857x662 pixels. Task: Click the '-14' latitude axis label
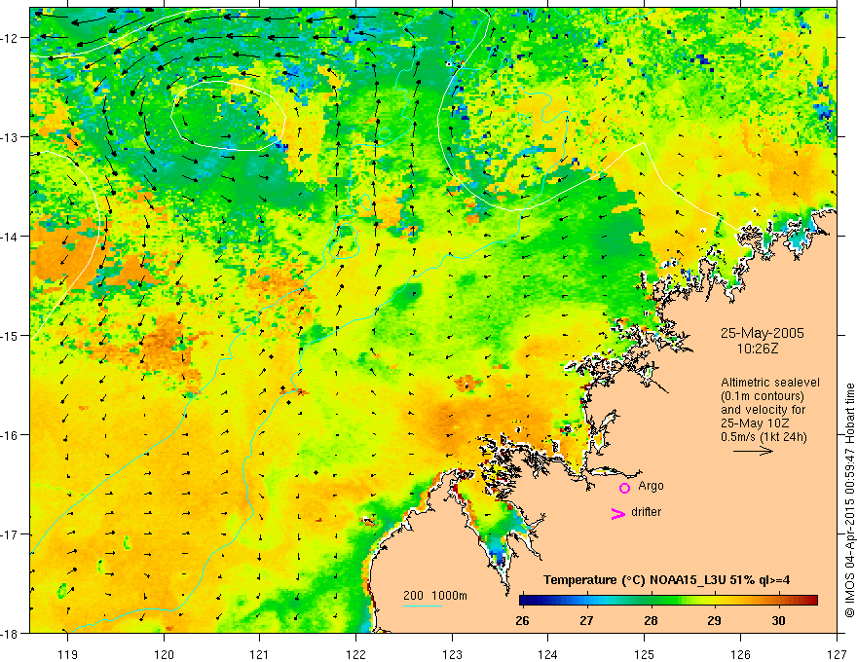10,236
